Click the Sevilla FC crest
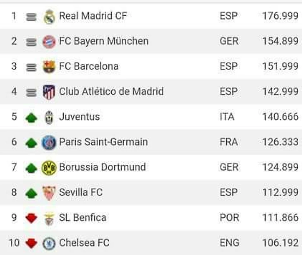The image size is (302, 255). [x=49, y=193]
